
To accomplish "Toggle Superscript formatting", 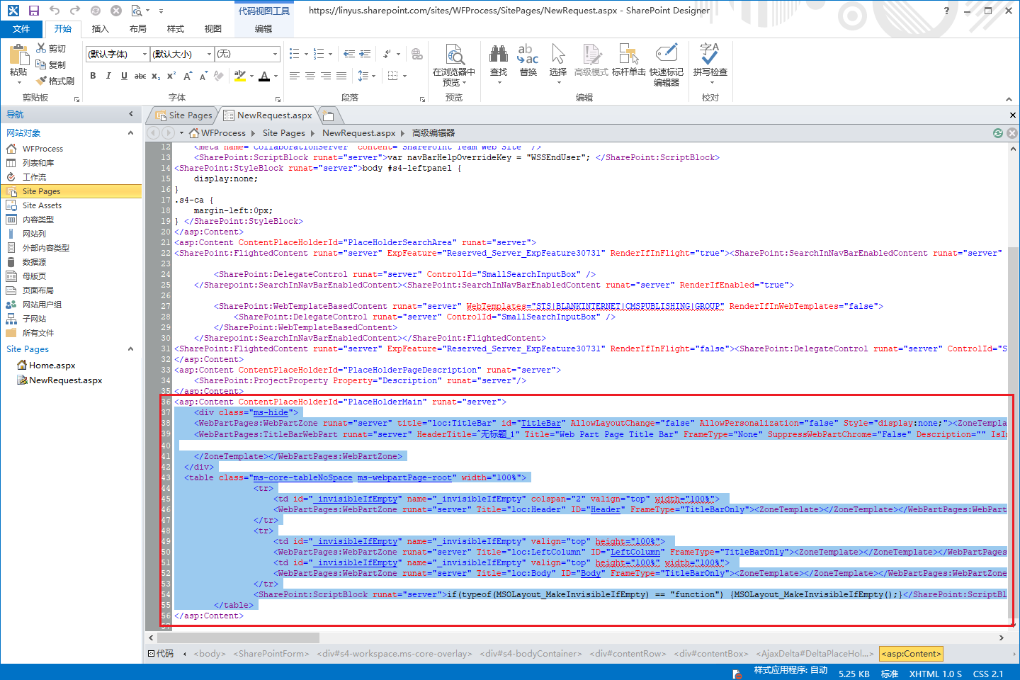I will pyautogui.click(x=171, y=76).
